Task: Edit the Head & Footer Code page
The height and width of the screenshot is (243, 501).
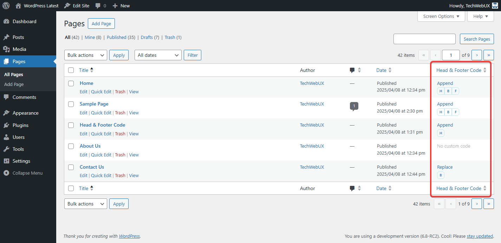Action: coord(83,134)
